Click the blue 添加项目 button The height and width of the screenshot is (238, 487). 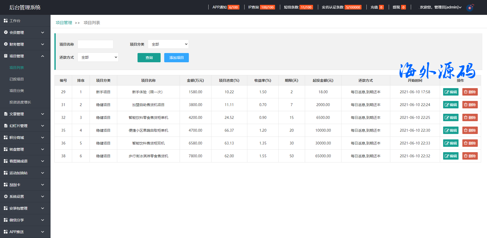coord(176,58)
